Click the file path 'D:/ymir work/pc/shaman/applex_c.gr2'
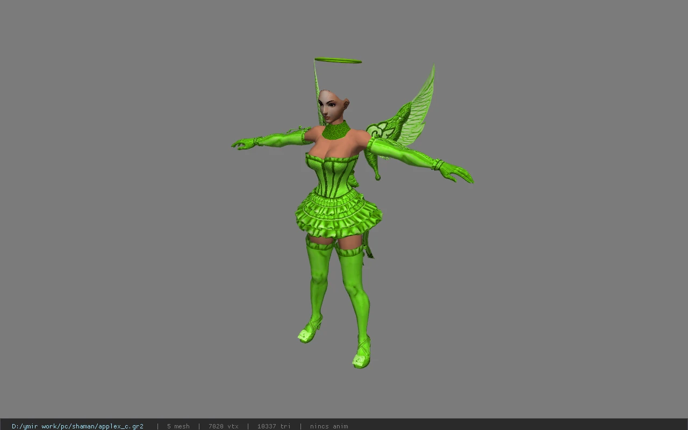 pos(77,426)
